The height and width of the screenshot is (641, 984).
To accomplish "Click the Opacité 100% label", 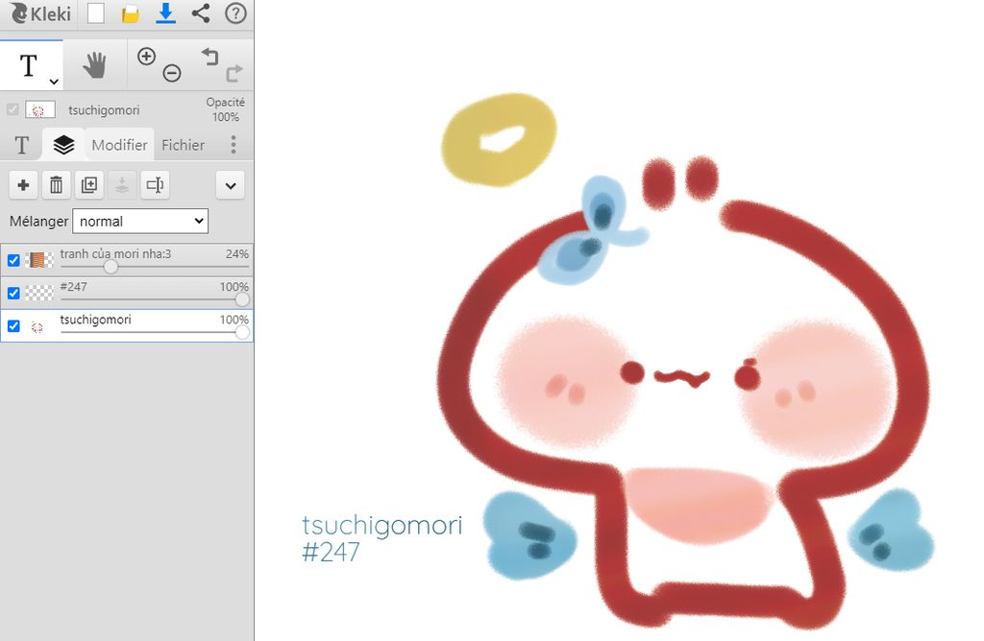I will 225,109.
